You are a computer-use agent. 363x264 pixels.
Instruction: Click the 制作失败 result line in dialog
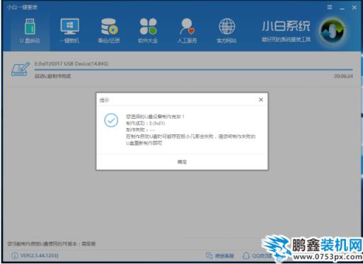point(140,130)
